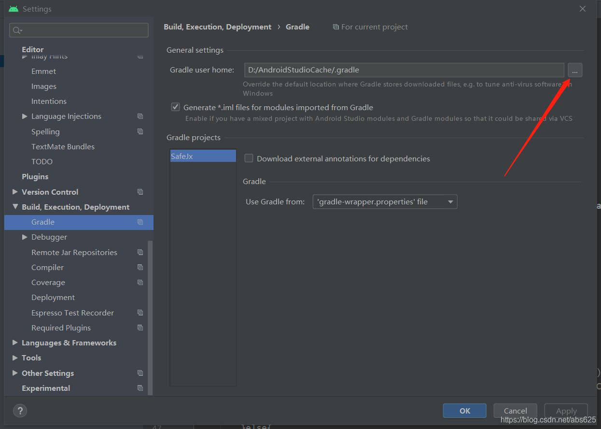Open help via the question mark icon

point(20,411)
